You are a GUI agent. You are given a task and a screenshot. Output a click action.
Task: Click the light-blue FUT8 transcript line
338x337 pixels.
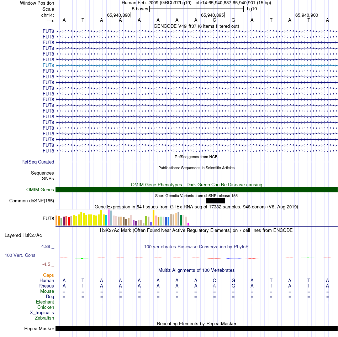click(197, 65)
